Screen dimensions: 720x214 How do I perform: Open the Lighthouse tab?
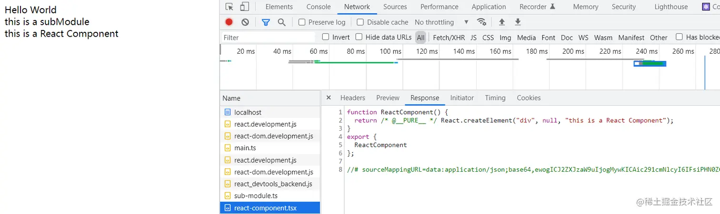[x=671, y=7]
